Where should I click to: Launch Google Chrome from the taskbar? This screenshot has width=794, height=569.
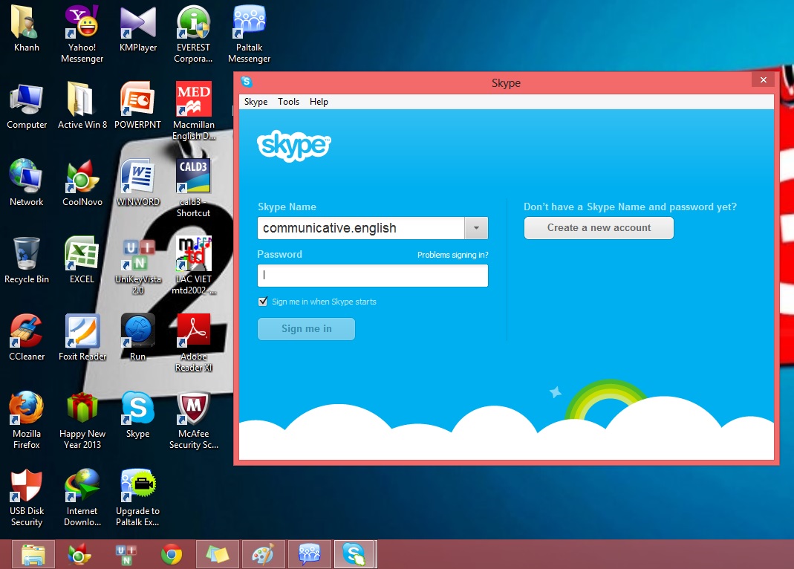point(172,554)
